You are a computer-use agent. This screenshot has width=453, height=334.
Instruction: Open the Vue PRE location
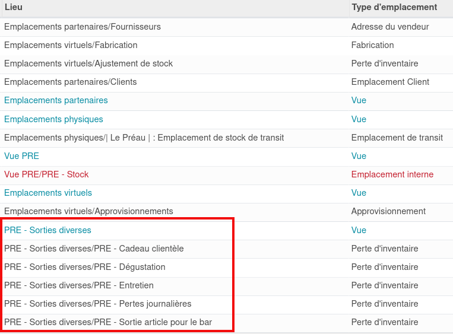pos(21,156)
